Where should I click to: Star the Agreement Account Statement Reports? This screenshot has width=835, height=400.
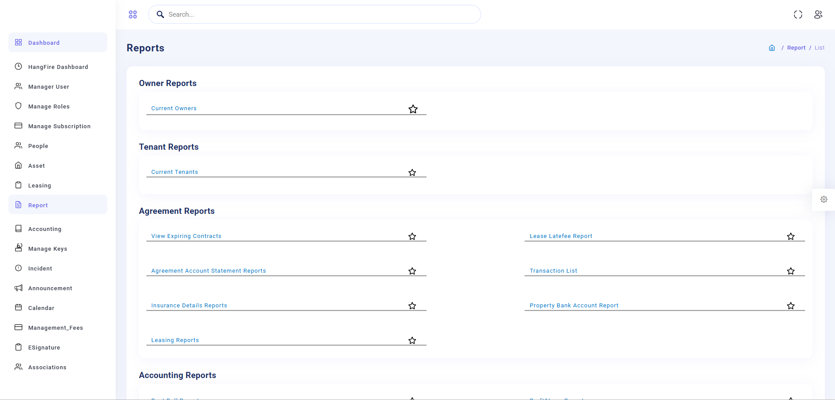412,271
